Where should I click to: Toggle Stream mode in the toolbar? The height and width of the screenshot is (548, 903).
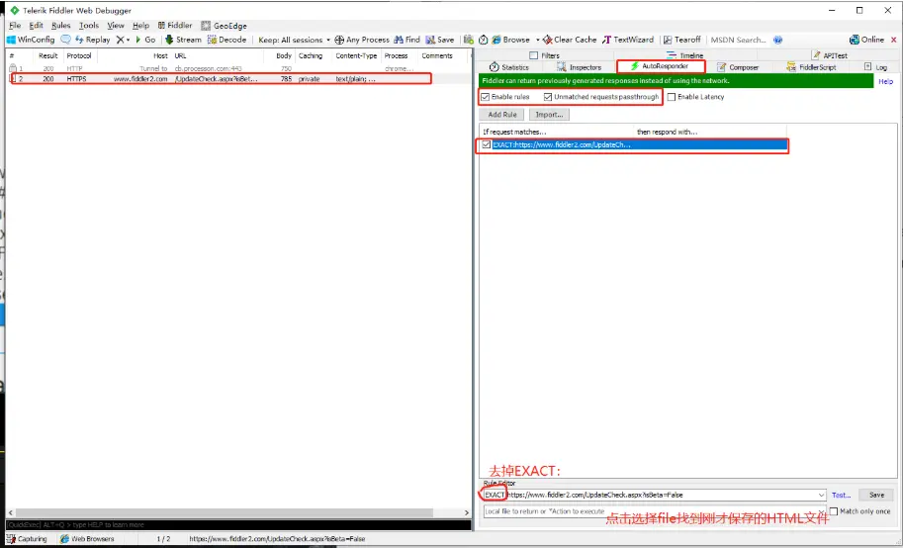[x=183, y=40]
